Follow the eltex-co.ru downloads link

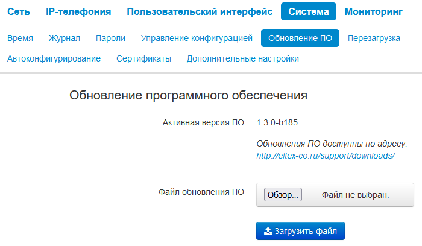coord(326,156)
